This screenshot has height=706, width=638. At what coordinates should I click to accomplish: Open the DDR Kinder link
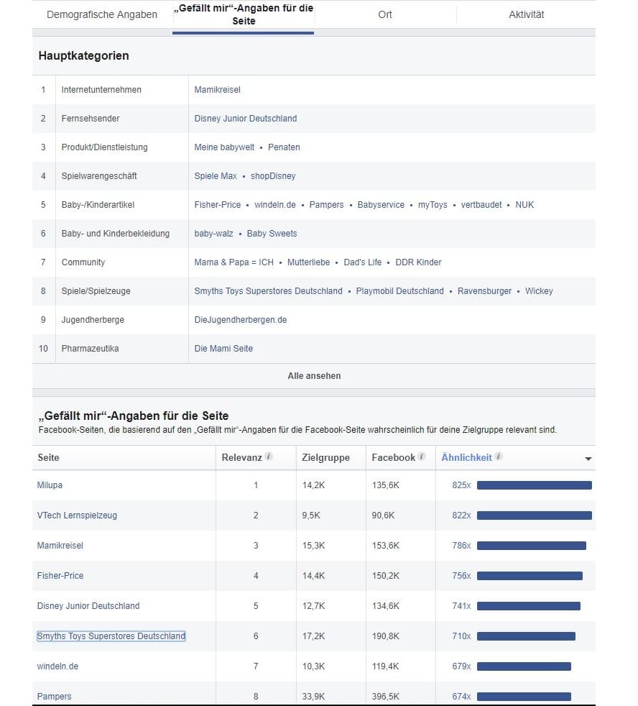pos(418,262)
